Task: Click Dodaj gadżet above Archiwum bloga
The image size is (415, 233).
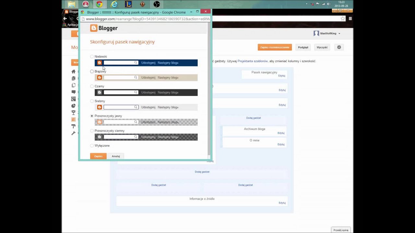Action: (254, 118)
